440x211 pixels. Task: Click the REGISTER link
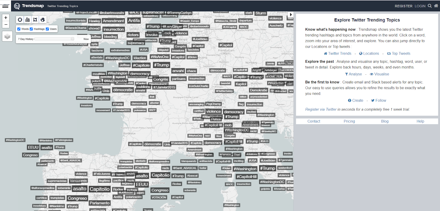(403, 6)
